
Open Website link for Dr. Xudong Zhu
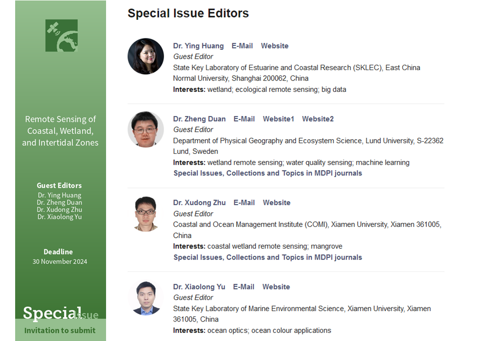click(277, 203)
